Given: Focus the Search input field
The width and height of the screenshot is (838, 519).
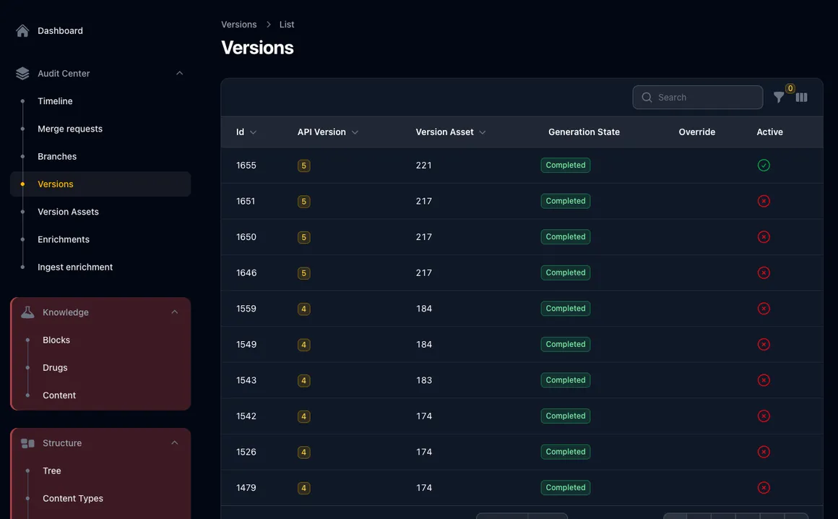Looking at the screenshot, I should point(697,98).
